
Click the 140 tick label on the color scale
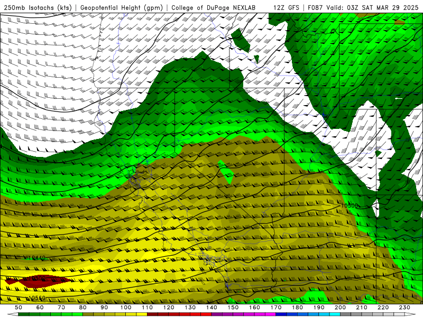pyautogui.click(x=212, y=307)
